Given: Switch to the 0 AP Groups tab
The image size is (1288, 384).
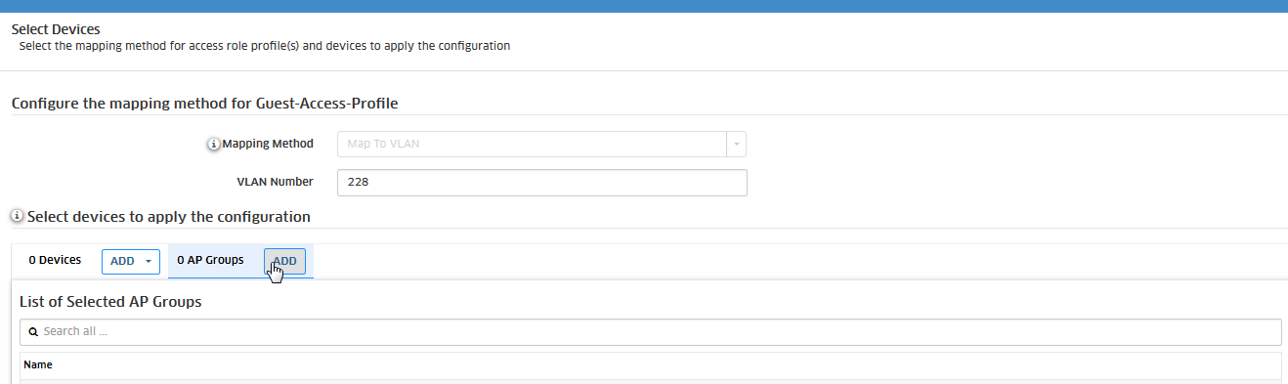Looking at the screenshot, I should tap(210, 261).
